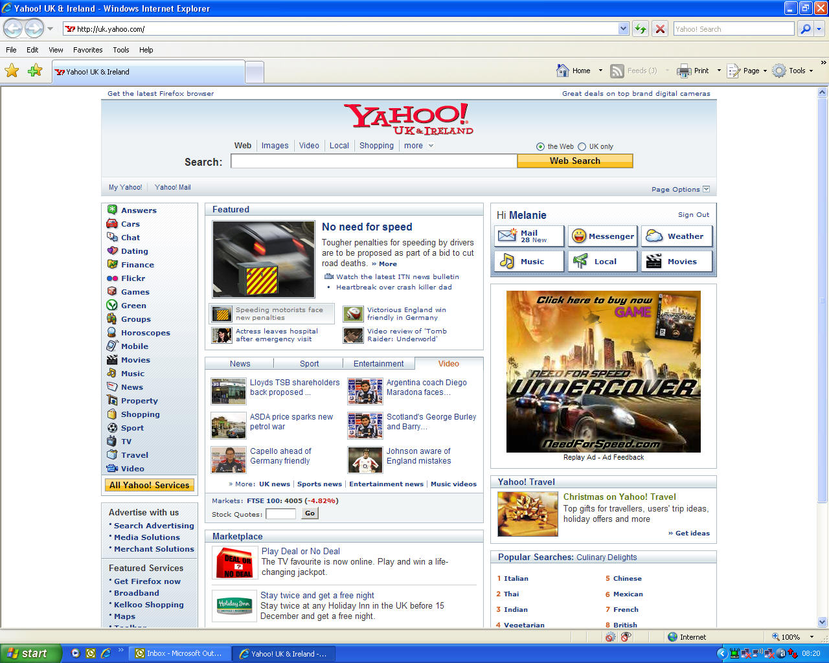Click the system tray clock 08:20
Image resolution: width=829 pixels, height=663 pixels.
[x=811, y=653]
